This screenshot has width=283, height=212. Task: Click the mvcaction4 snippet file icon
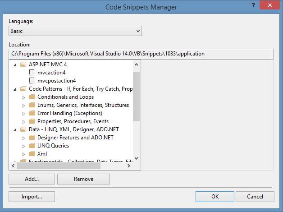[32, 73]
